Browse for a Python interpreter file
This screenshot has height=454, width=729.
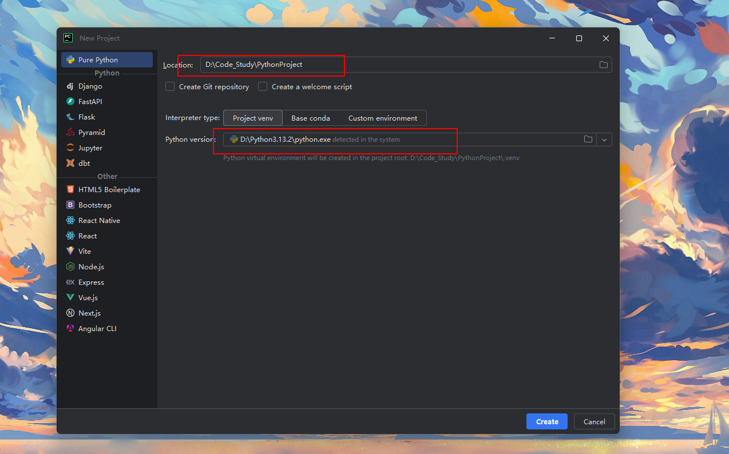tap(588, 140)
